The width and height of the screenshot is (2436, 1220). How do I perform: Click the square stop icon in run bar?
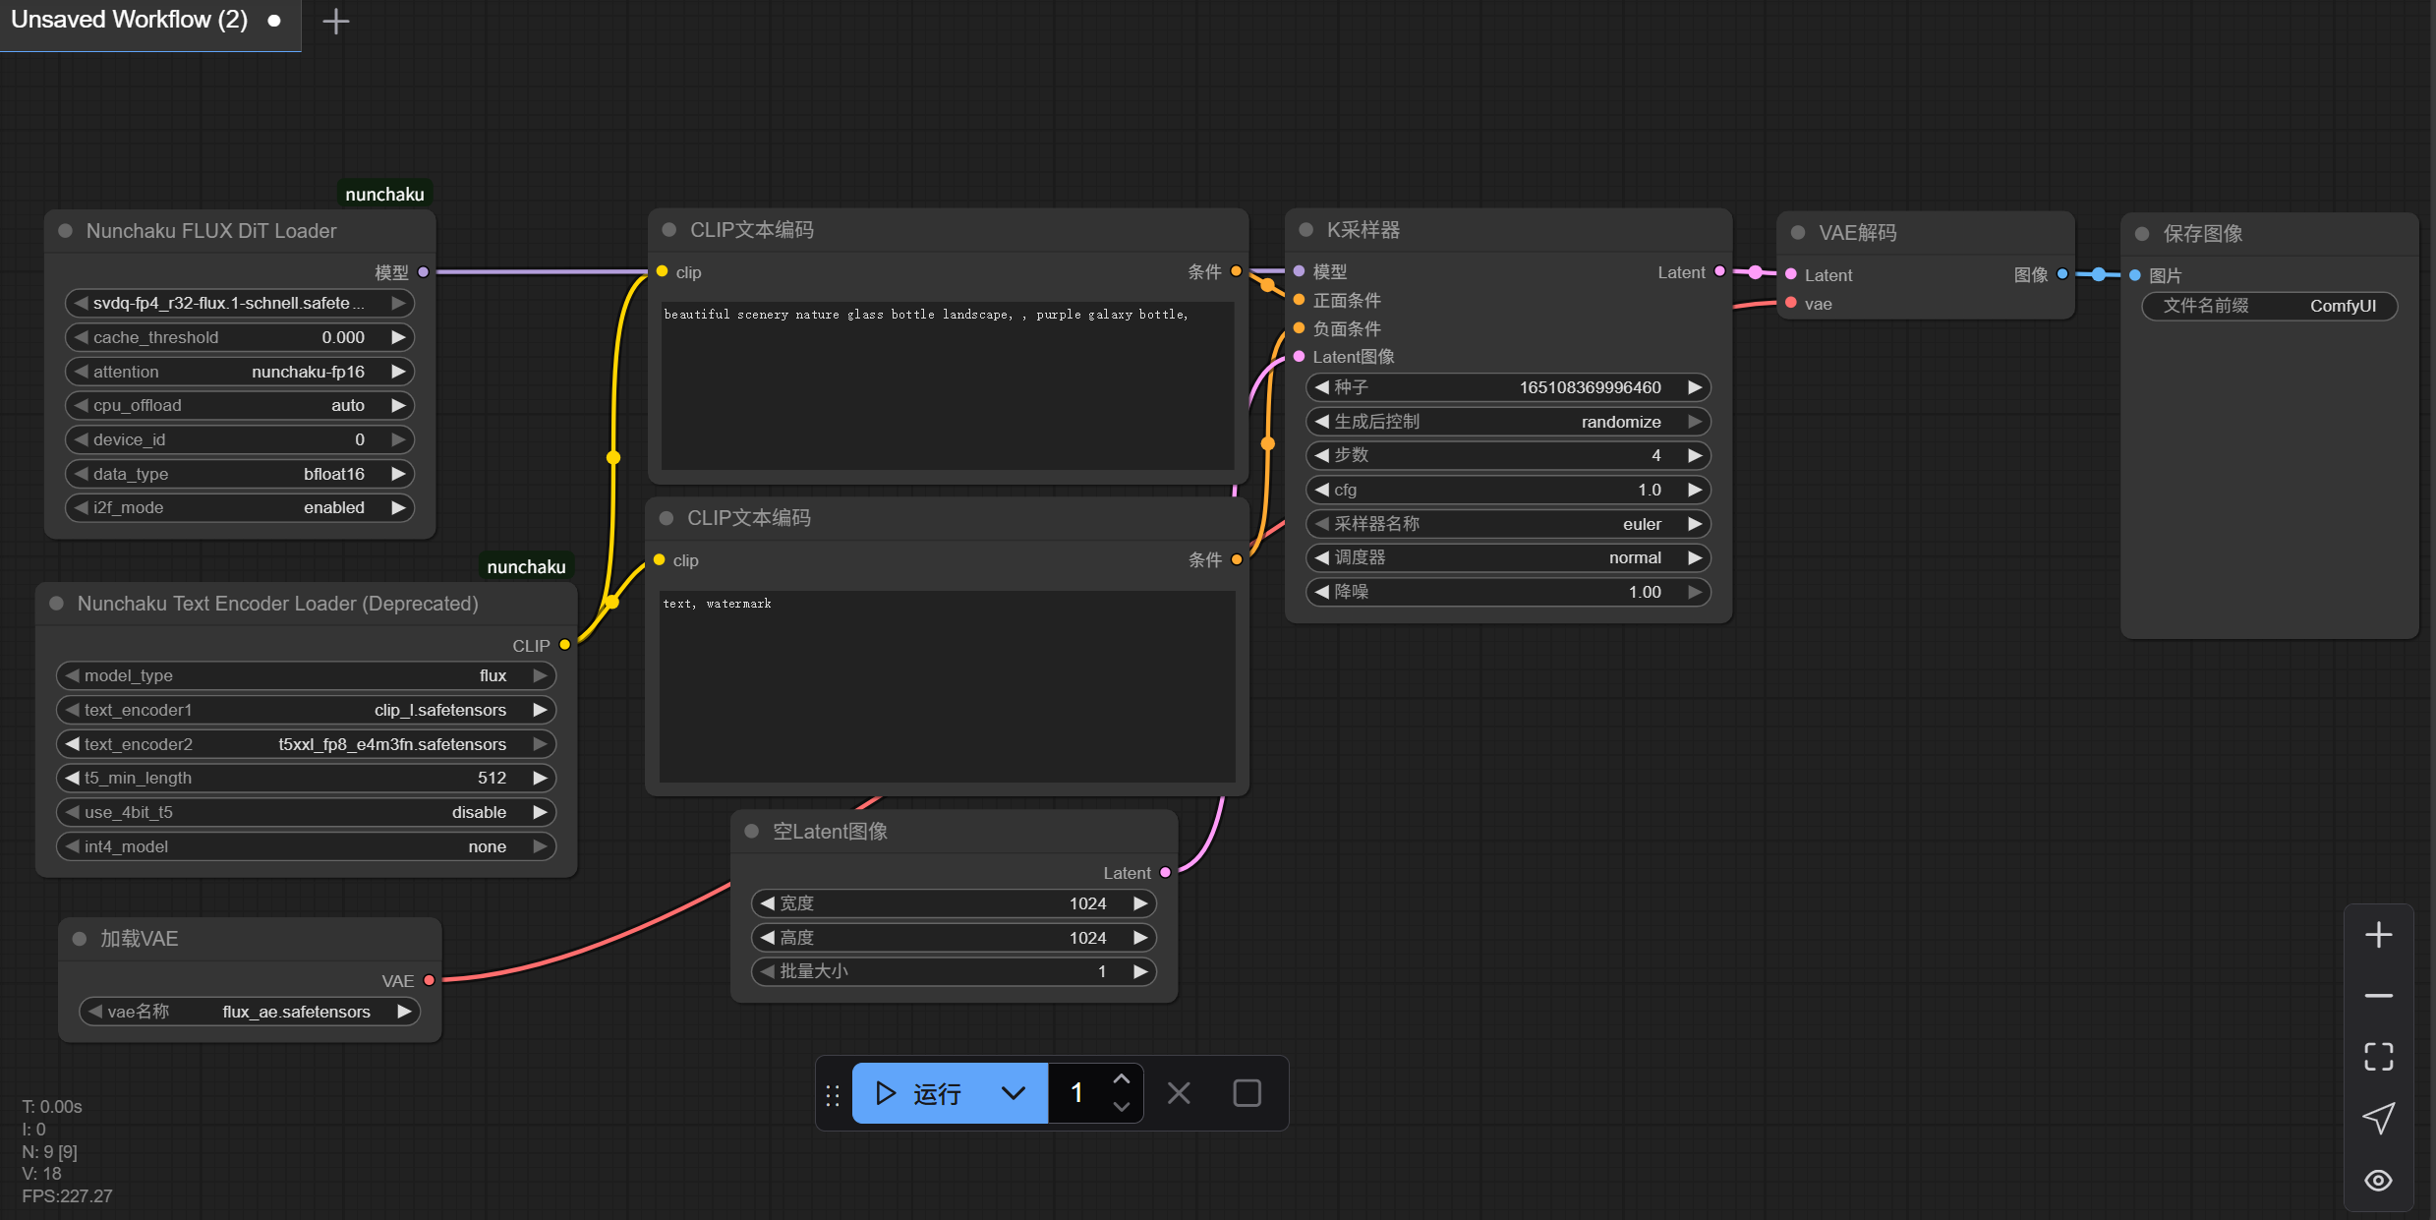click(1247, 1093)
